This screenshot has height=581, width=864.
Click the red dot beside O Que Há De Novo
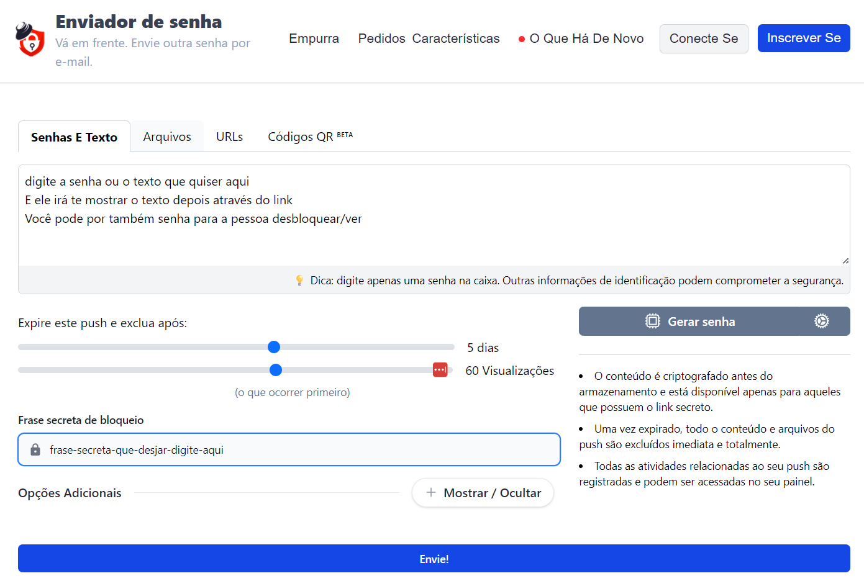(x=521, y=38)
